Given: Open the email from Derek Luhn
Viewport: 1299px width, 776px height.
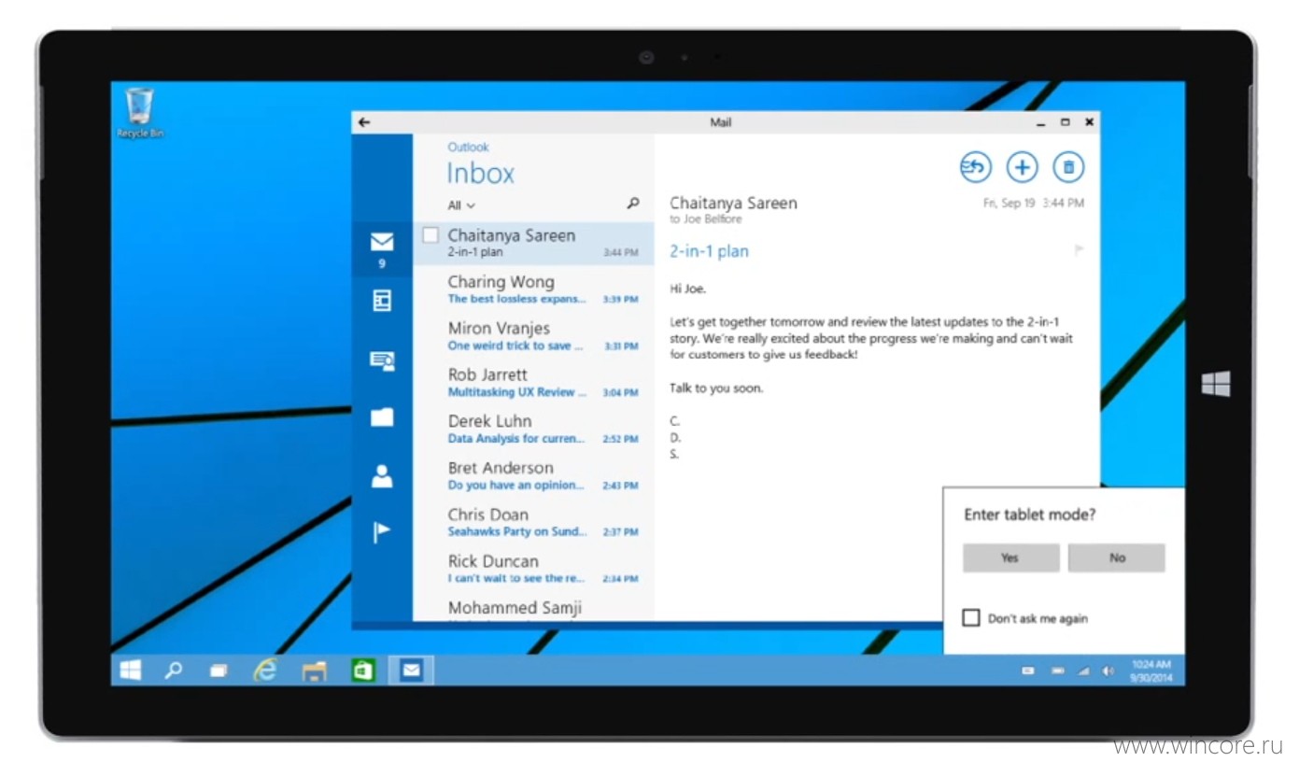Looking at the screenshot, I should (x=533, y=430).
